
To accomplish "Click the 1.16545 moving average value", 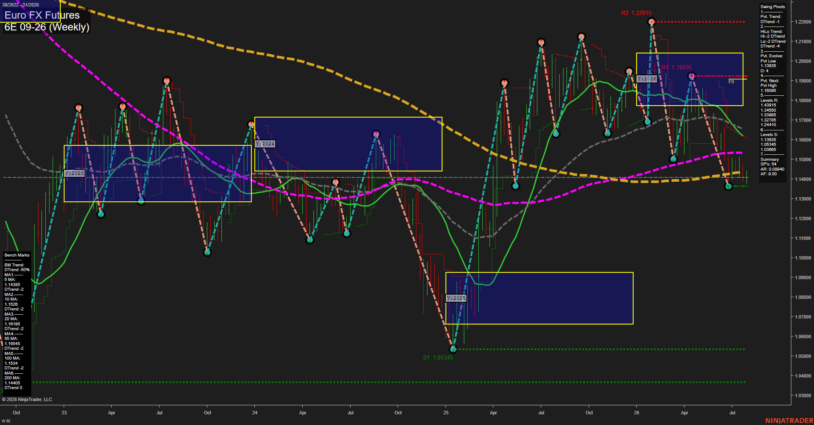I will (x=12, y=344).
